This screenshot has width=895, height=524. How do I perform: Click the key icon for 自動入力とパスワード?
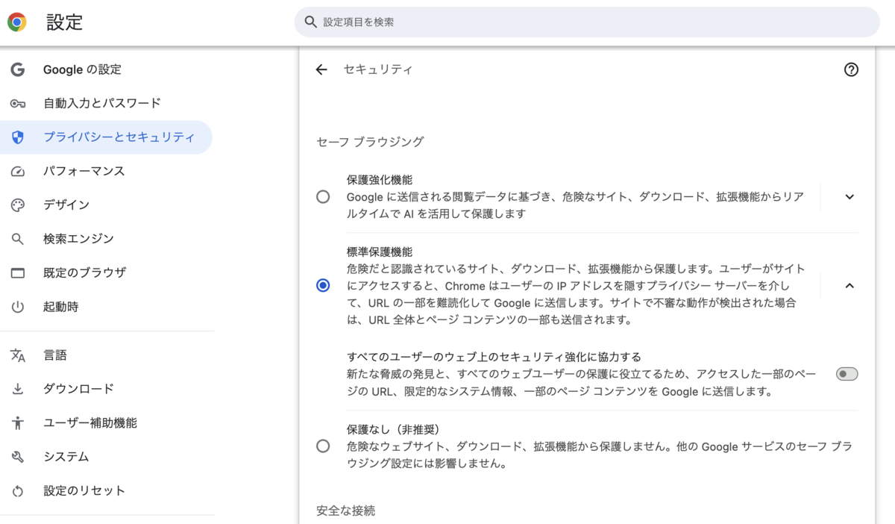click(18, 103)
